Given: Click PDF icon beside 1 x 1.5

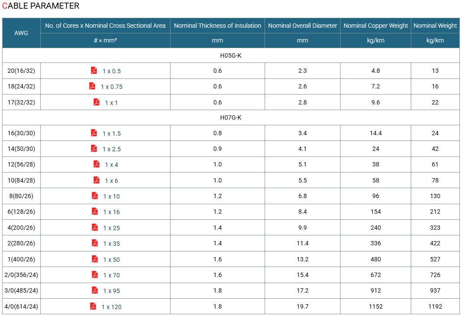Looking at the screenshot, I should (94, 133).
